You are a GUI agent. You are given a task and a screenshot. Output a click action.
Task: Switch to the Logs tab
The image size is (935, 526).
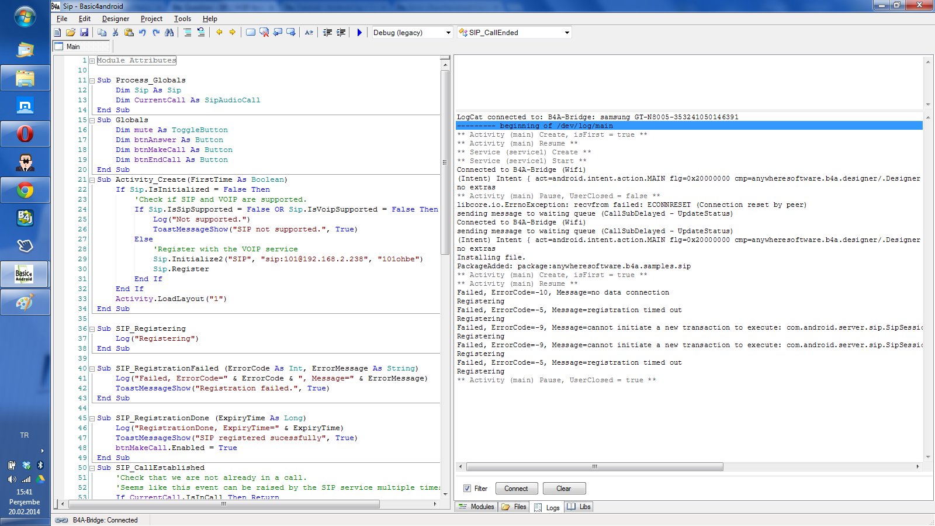(547, 507)
